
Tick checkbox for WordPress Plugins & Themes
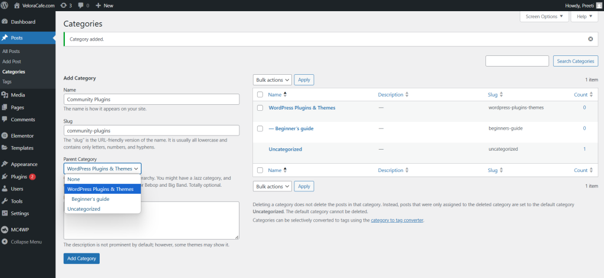[x=260, y=108]
